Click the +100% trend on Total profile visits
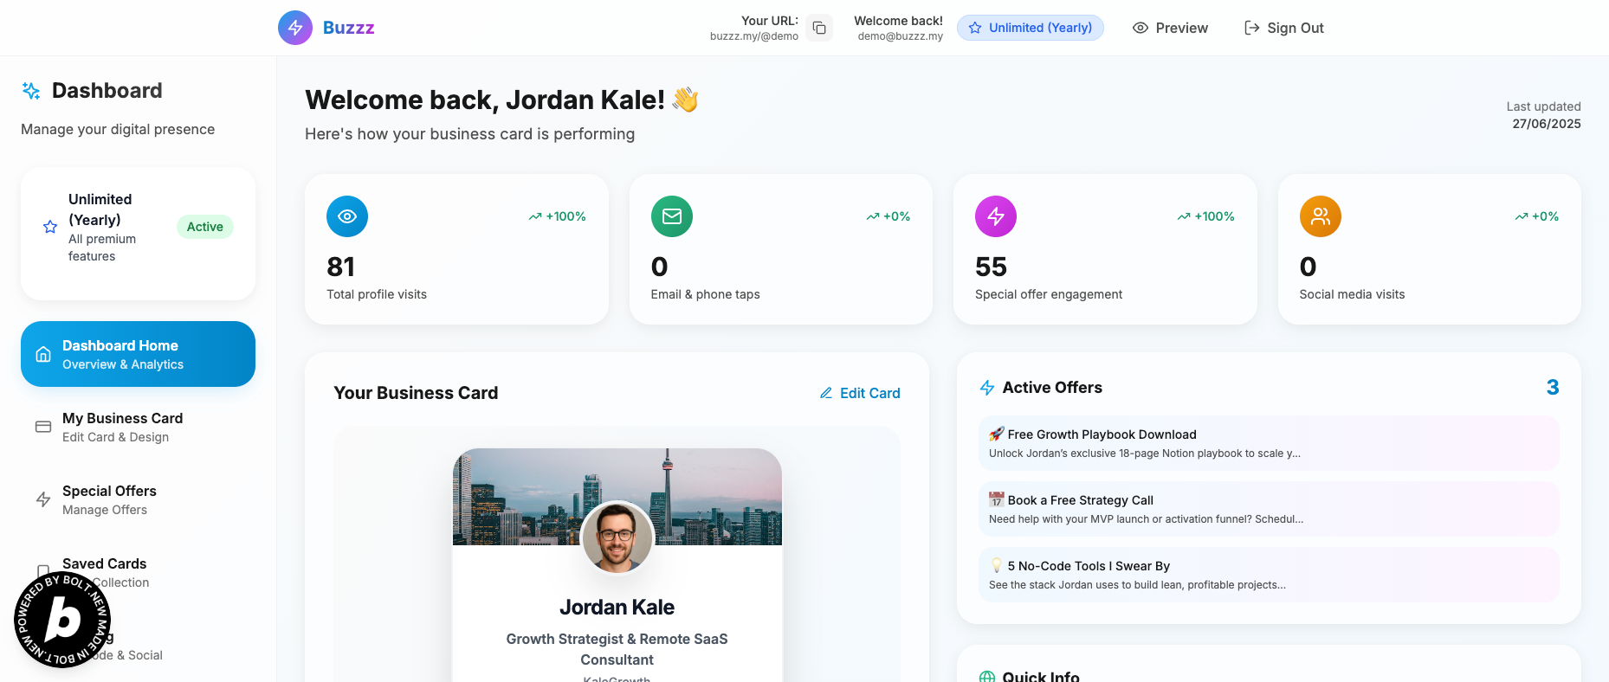Screen dimensions: 1609x682 click(x=558, y=216)
